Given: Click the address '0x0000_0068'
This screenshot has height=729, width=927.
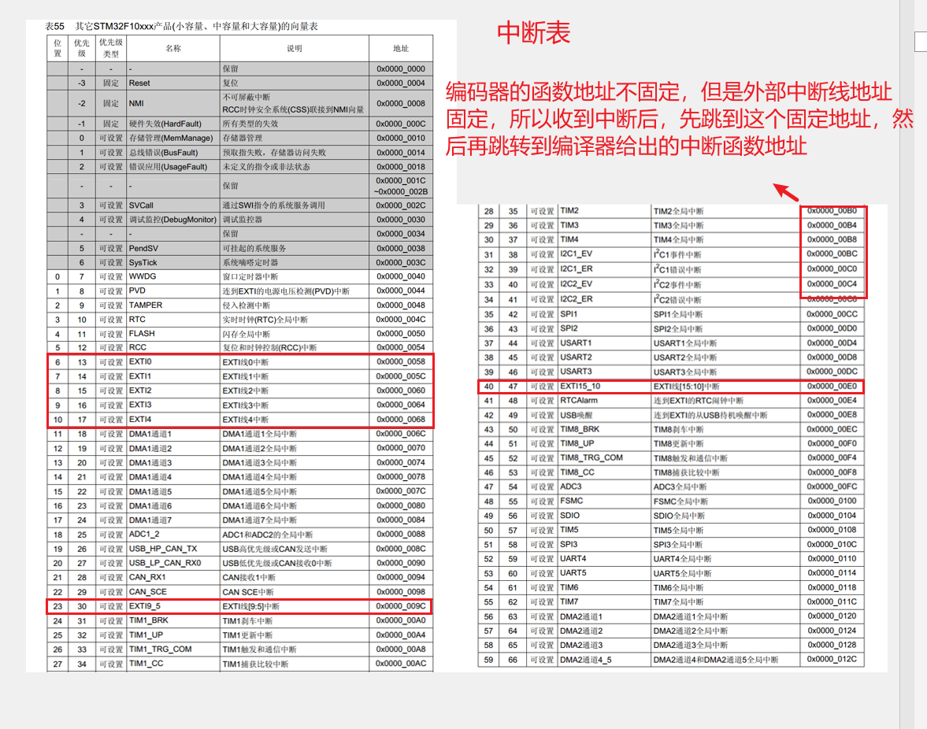Looking at the screenshot, I should [x=400, y=420].
